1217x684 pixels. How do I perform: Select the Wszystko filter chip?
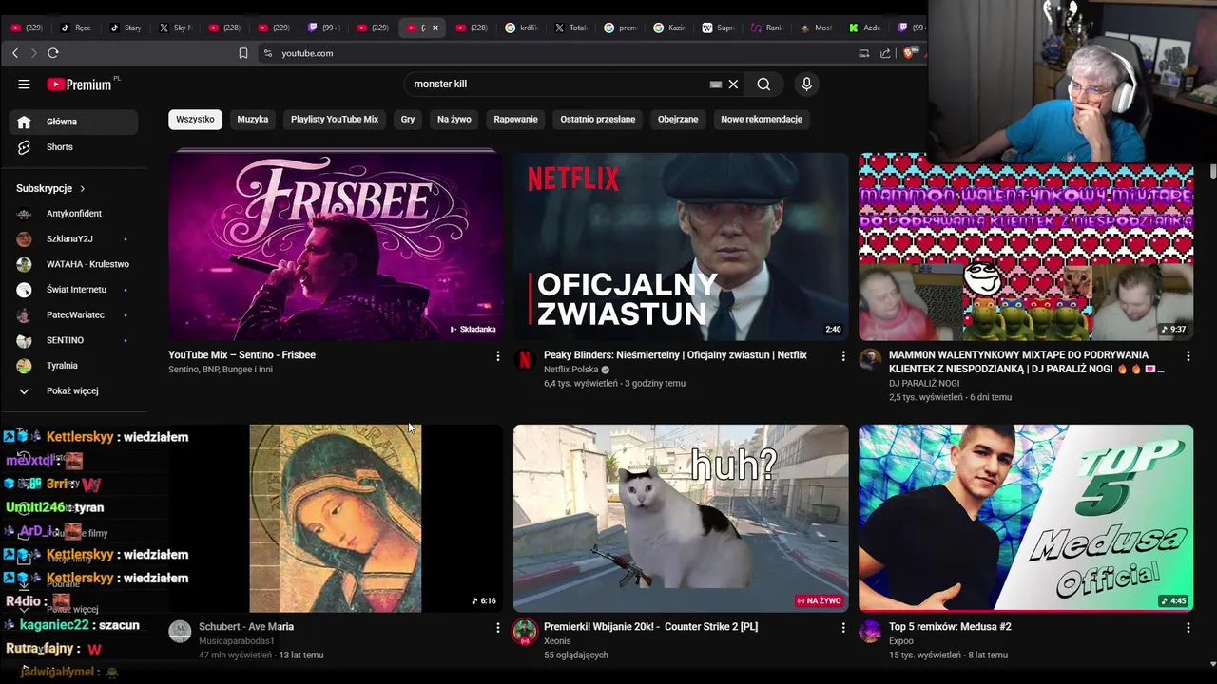[195, 120]
